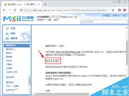Click the sidebar scroll-down arrow
This screenshot has width=129, height=96.
pos(29,92)
